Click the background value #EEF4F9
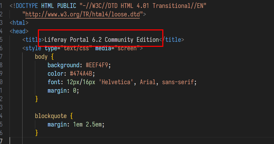The height and width of the screenshot is (144, 274). (97, 65)
